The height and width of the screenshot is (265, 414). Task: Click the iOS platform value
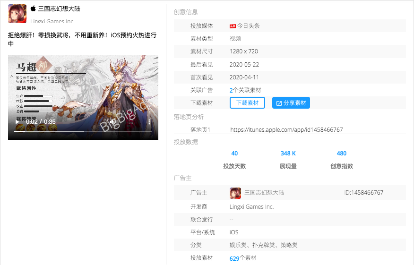tap(234, 232)
